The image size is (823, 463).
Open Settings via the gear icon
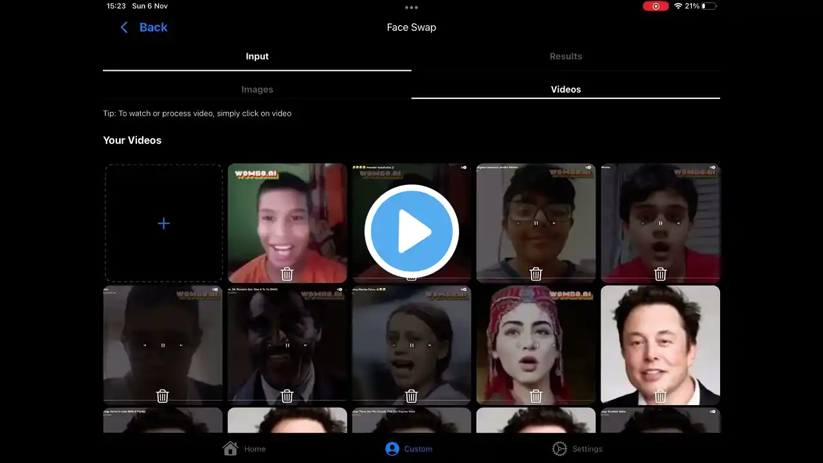559,448
